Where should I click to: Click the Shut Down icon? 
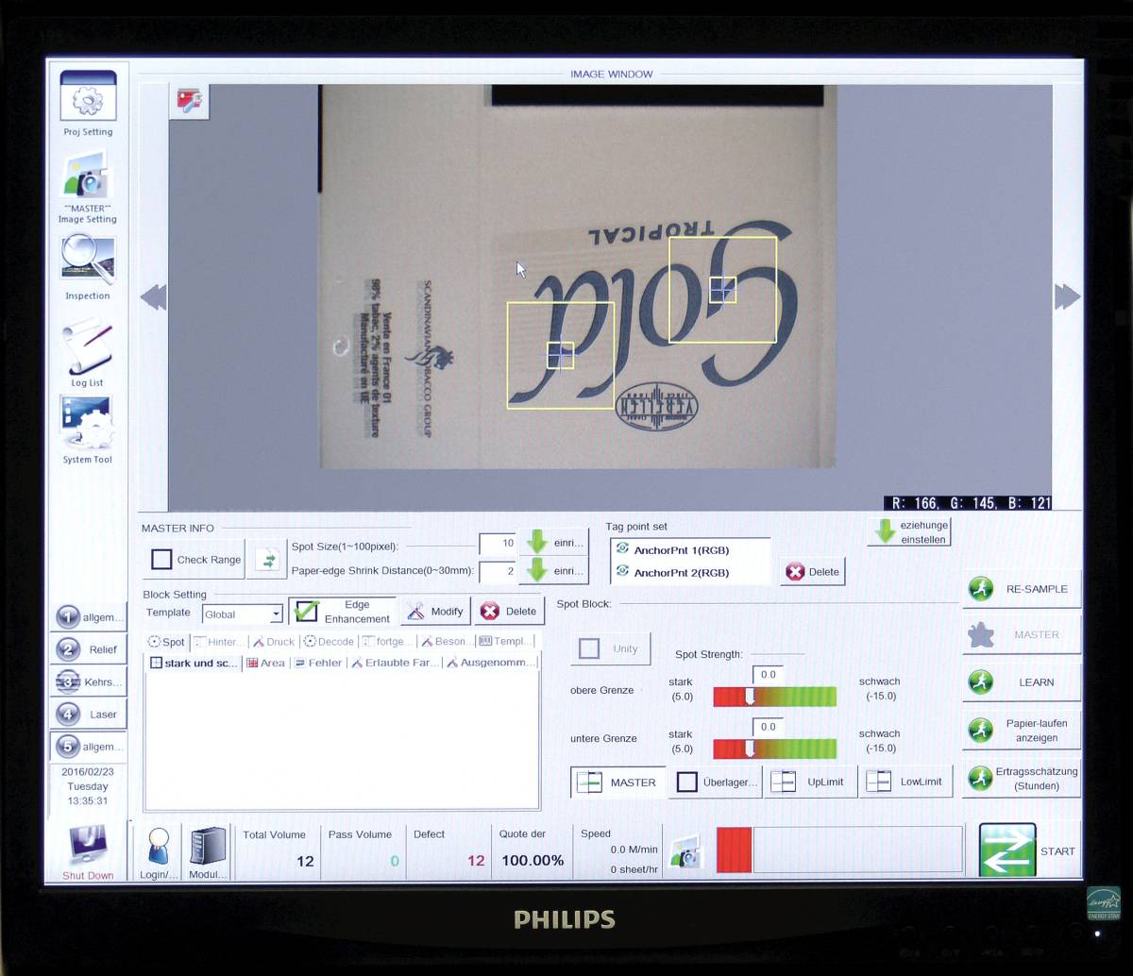coord(88,845)
